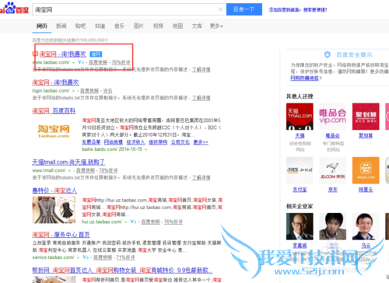Switch to the 视频 tab

158,26
